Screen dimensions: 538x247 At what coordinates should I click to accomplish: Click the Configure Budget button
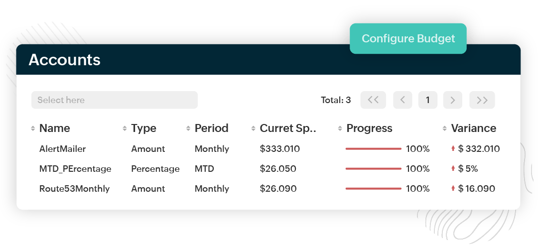[408, 38]
